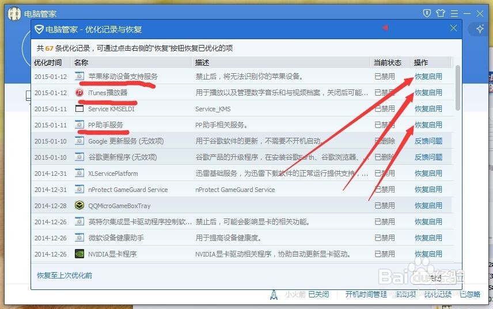
Task: Click the shield logo in dialog title
Action: pyautogui.click(x=39, y=29)
